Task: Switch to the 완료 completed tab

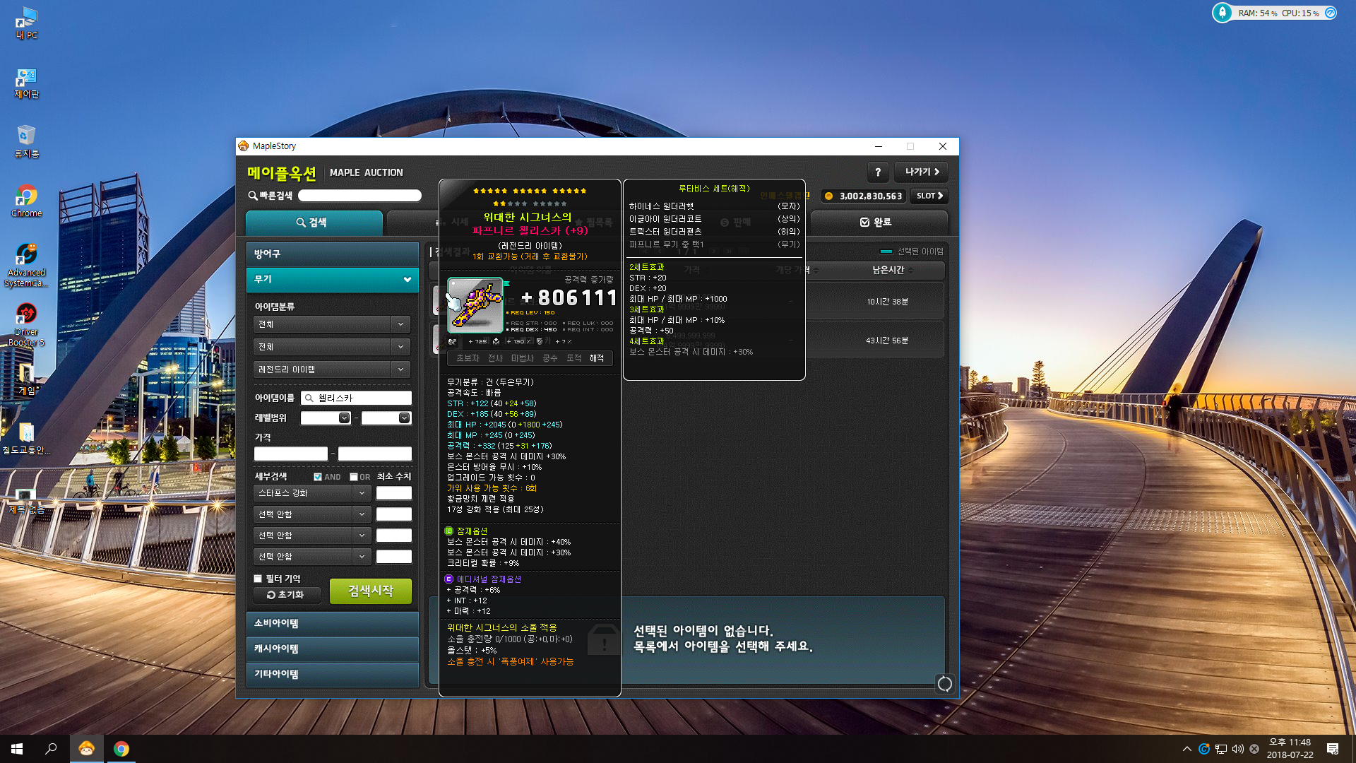Action: point(879,223)
